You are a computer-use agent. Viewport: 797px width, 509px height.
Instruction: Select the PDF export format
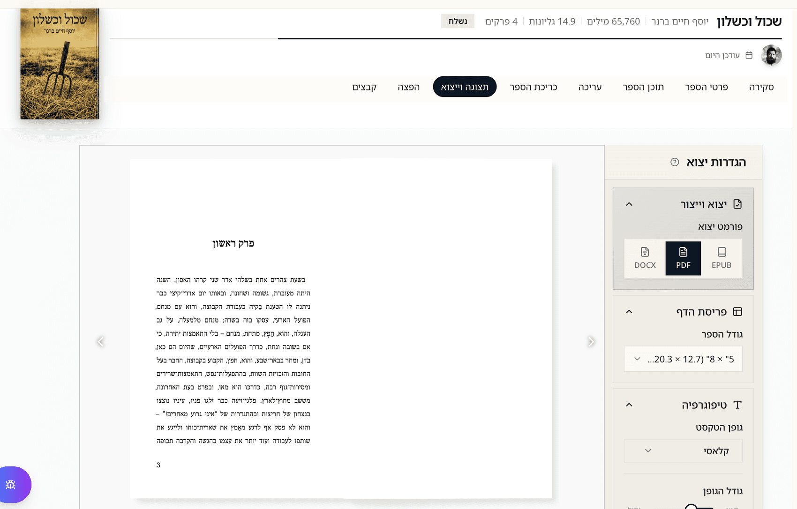pos(683,258)
